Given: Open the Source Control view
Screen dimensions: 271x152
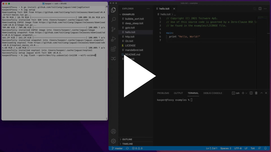Looking at the screenshot, I should [x=113, y=29].
